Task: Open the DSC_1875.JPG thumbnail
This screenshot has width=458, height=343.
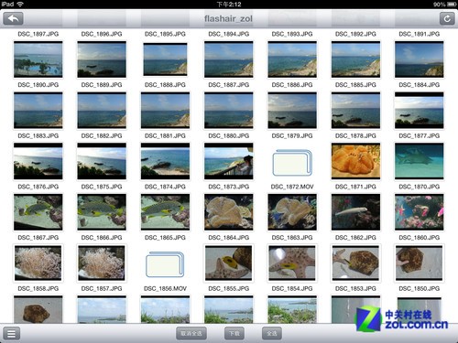Action: coord(102,212)
